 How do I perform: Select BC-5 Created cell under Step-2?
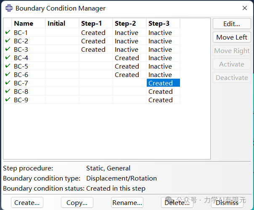click(130, 66)
